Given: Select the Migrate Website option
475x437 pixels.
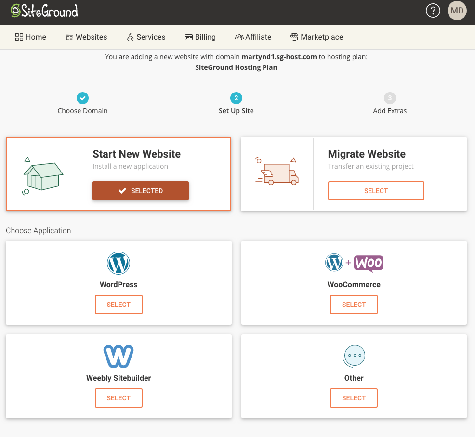Looking at the screenshot, I should click(x=376, y=191).
